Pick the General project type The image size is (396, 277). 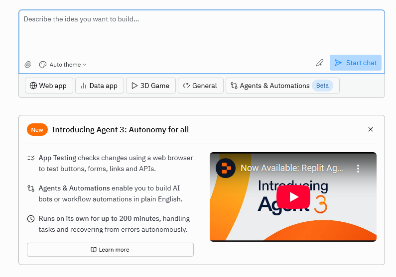pos(200,86)
